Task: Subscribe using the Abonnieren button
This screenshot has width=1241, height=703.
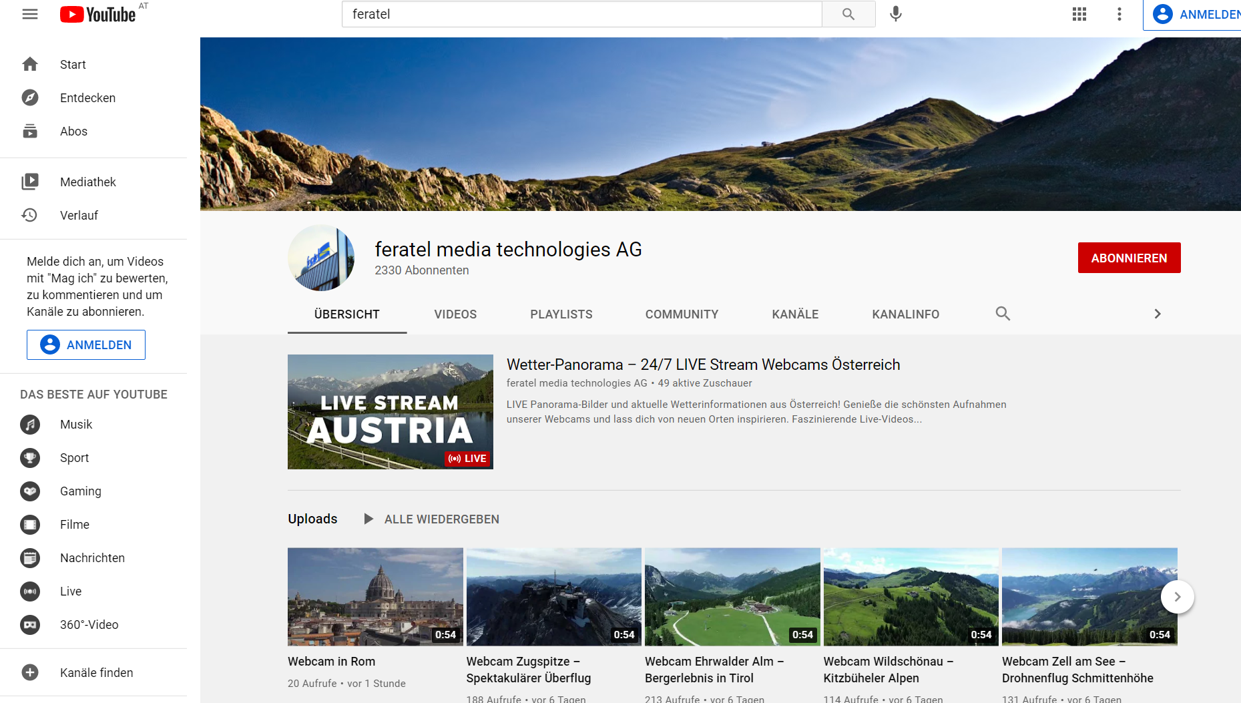Action: click(1129, 258)
